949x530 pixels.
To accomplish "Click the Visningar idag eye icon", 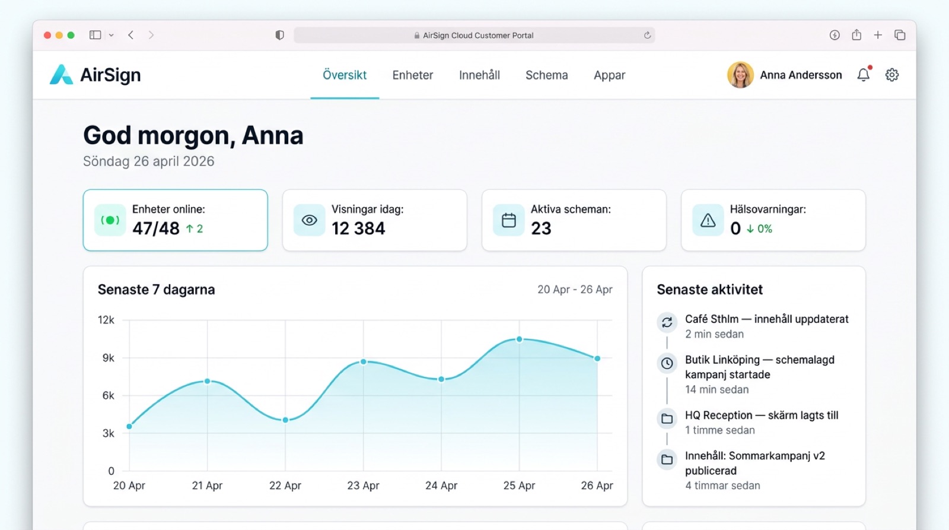I will tap(310, 220).
